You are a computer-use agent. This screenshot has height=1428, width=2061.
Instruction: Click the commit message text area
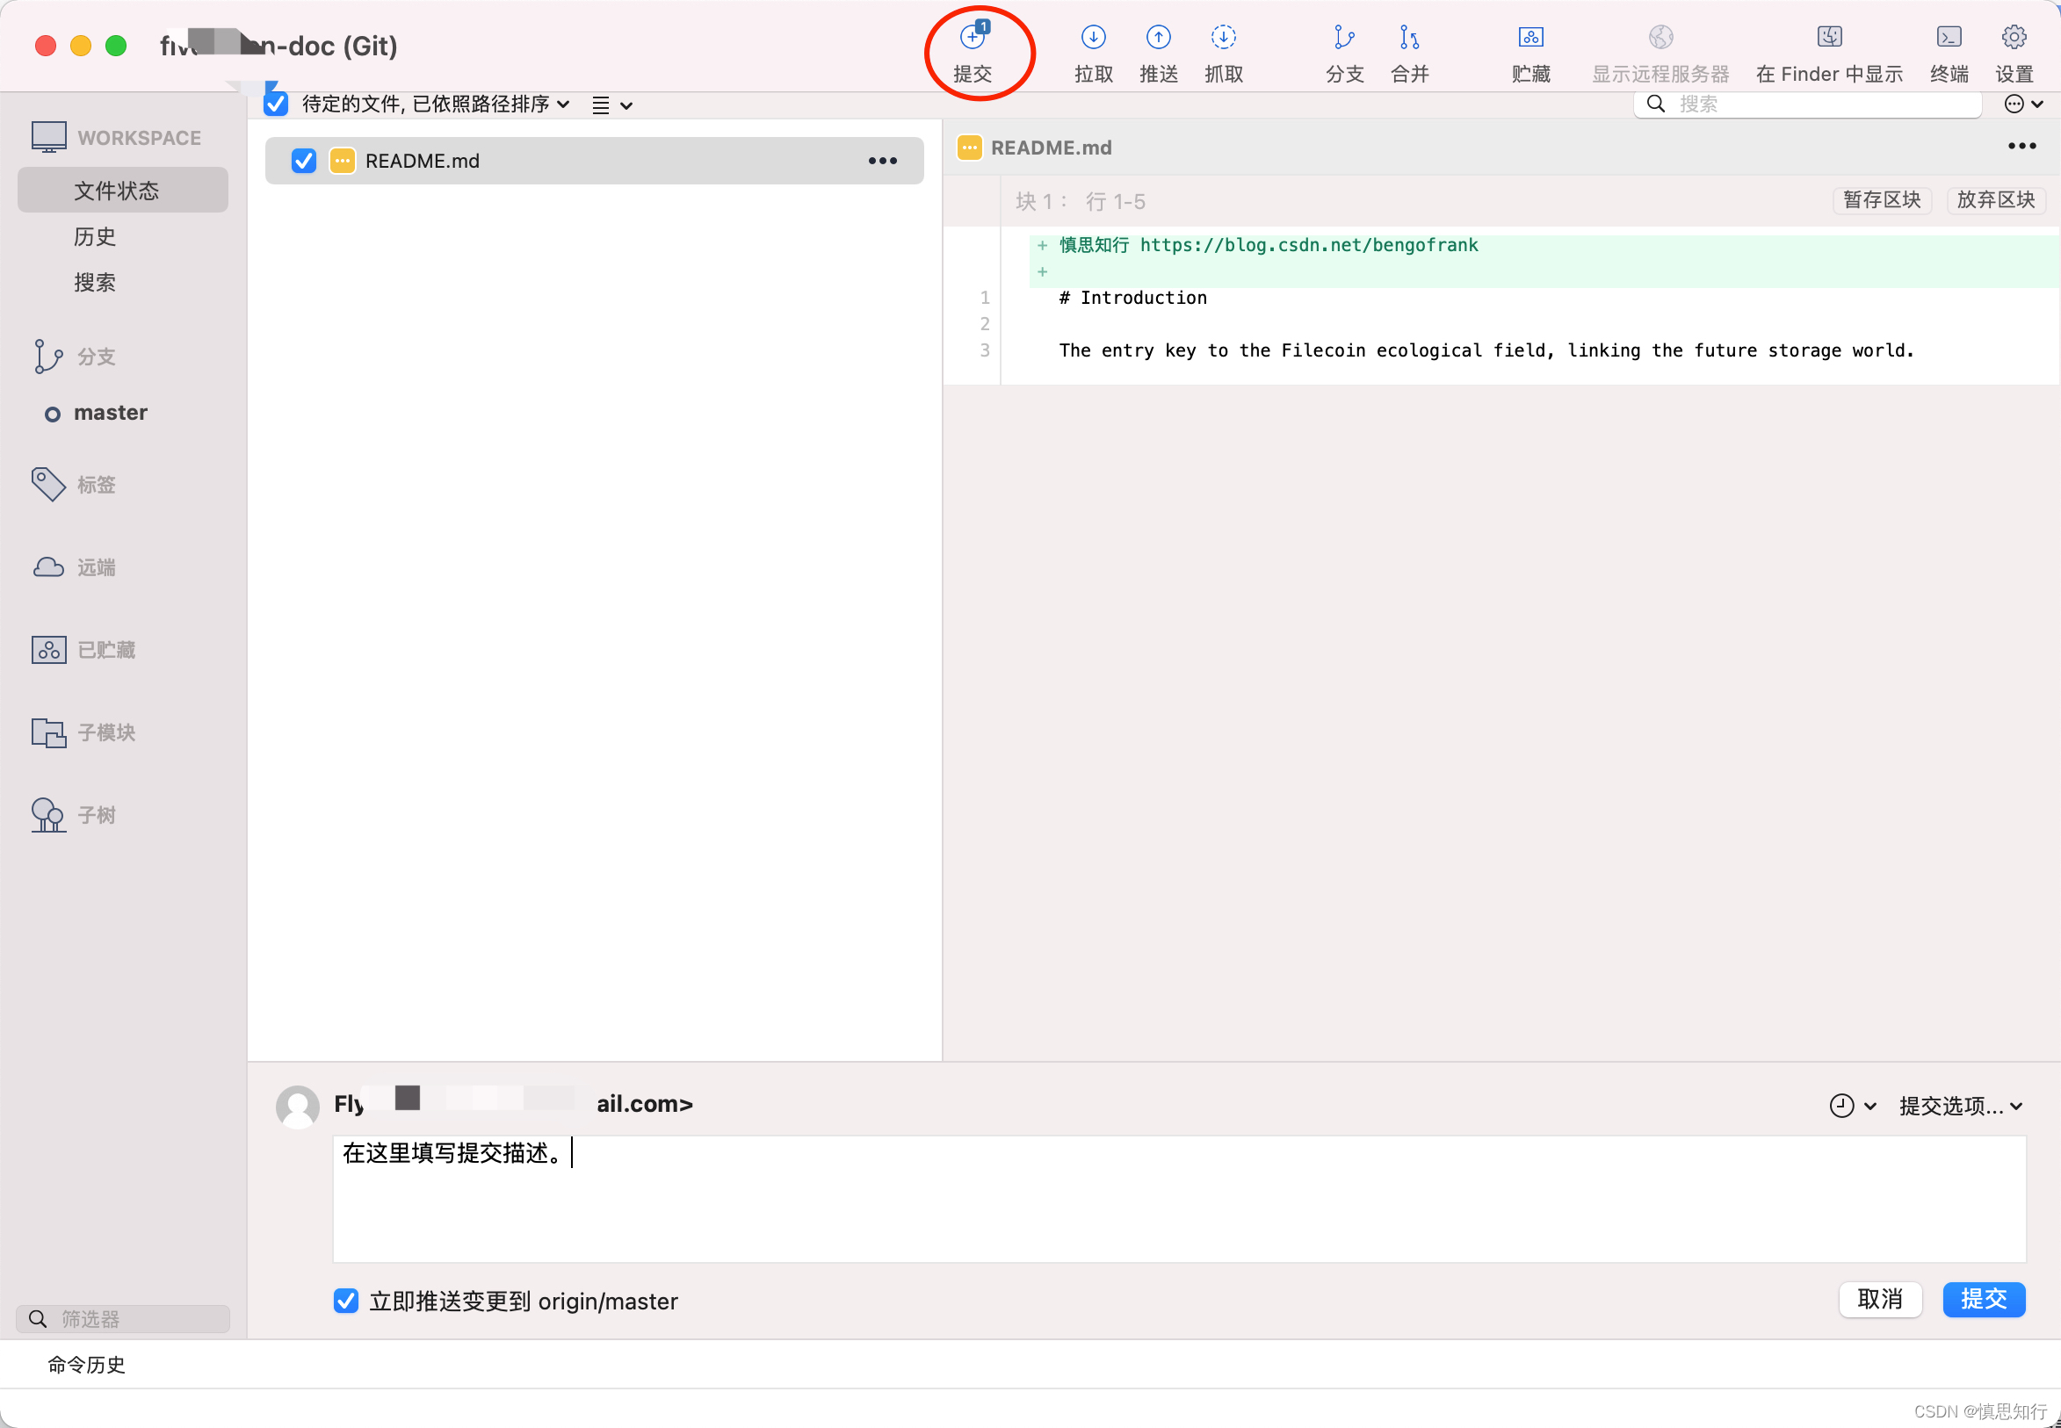[x=1178, y=1199]
